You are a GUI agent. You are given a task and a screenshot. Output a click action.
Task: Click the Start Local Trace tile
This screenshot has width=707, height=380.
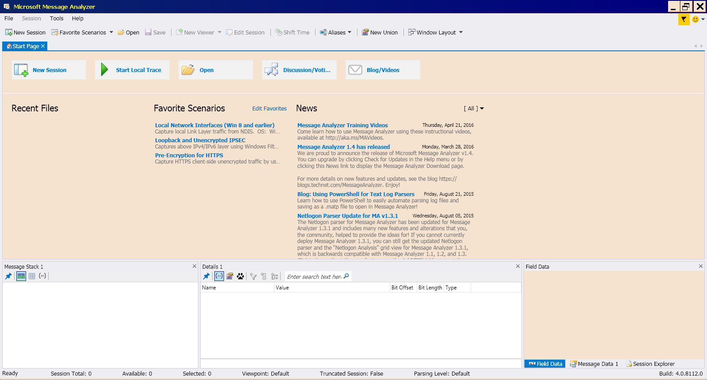point(132,70)
